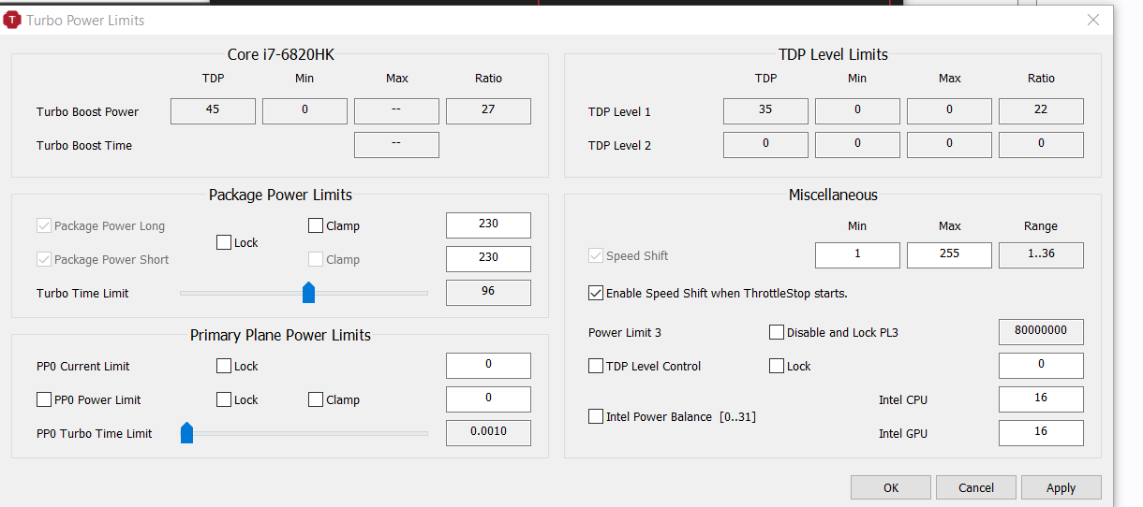Click the Package Power Short value field
The image size is (1143, 507).
click(x=488, y=258)
